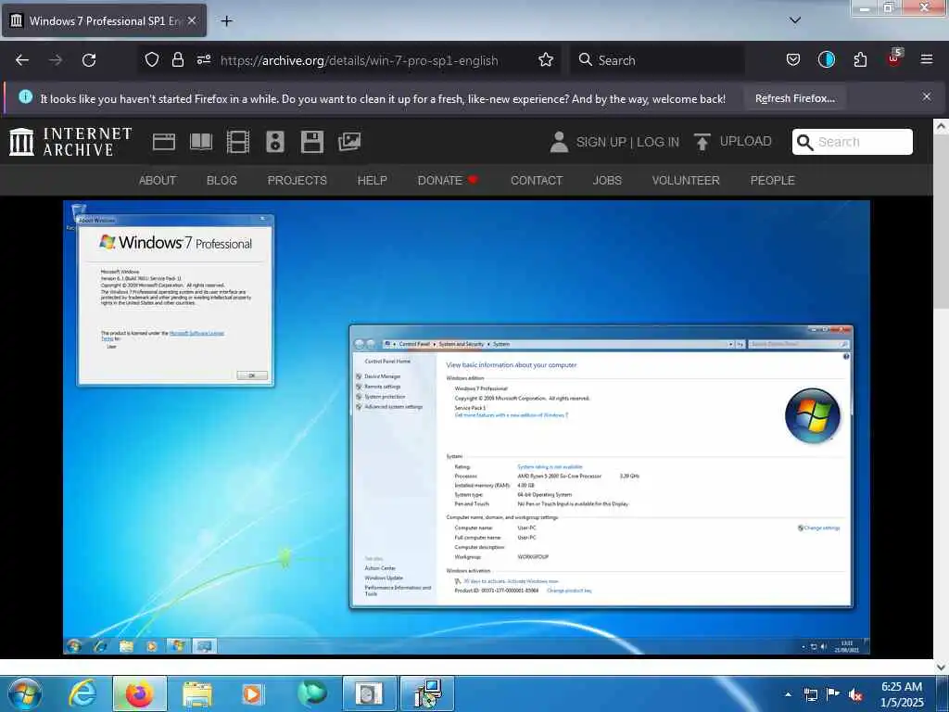Screen dimensions: 949x712
Task: Show hidden system tray icons arrow
Action: pyautogui.click(x=788, y=694)
